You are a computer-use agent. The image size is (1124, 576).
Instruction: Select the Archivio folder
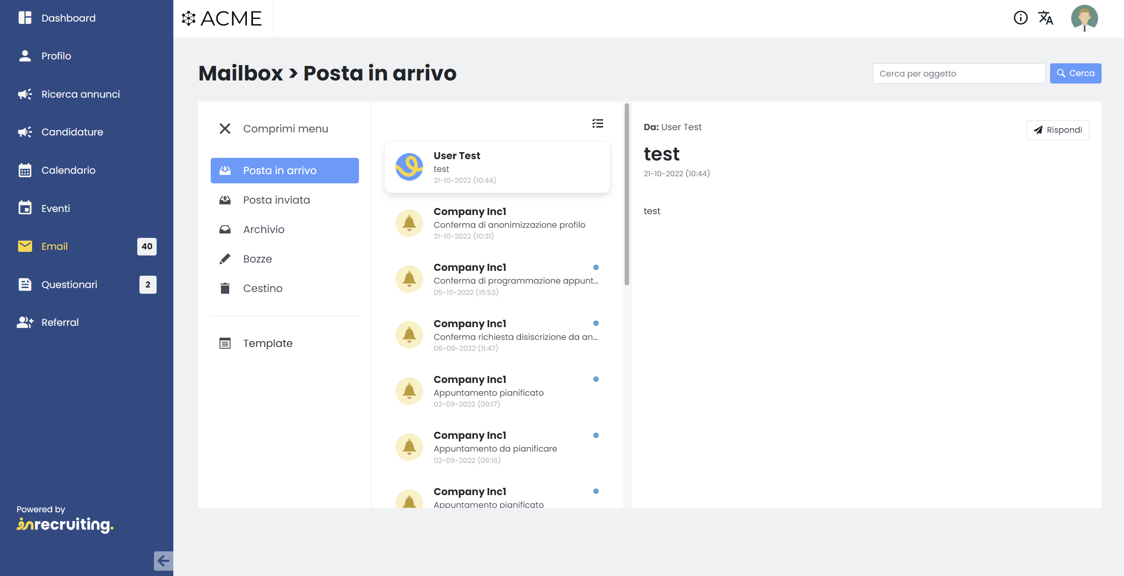(285, 230)
